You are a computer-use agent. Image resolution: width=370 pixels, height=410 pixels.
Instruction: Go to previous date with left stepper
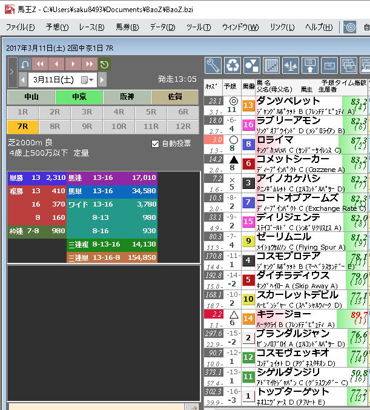pyautogui.click(x=23, y=80)
